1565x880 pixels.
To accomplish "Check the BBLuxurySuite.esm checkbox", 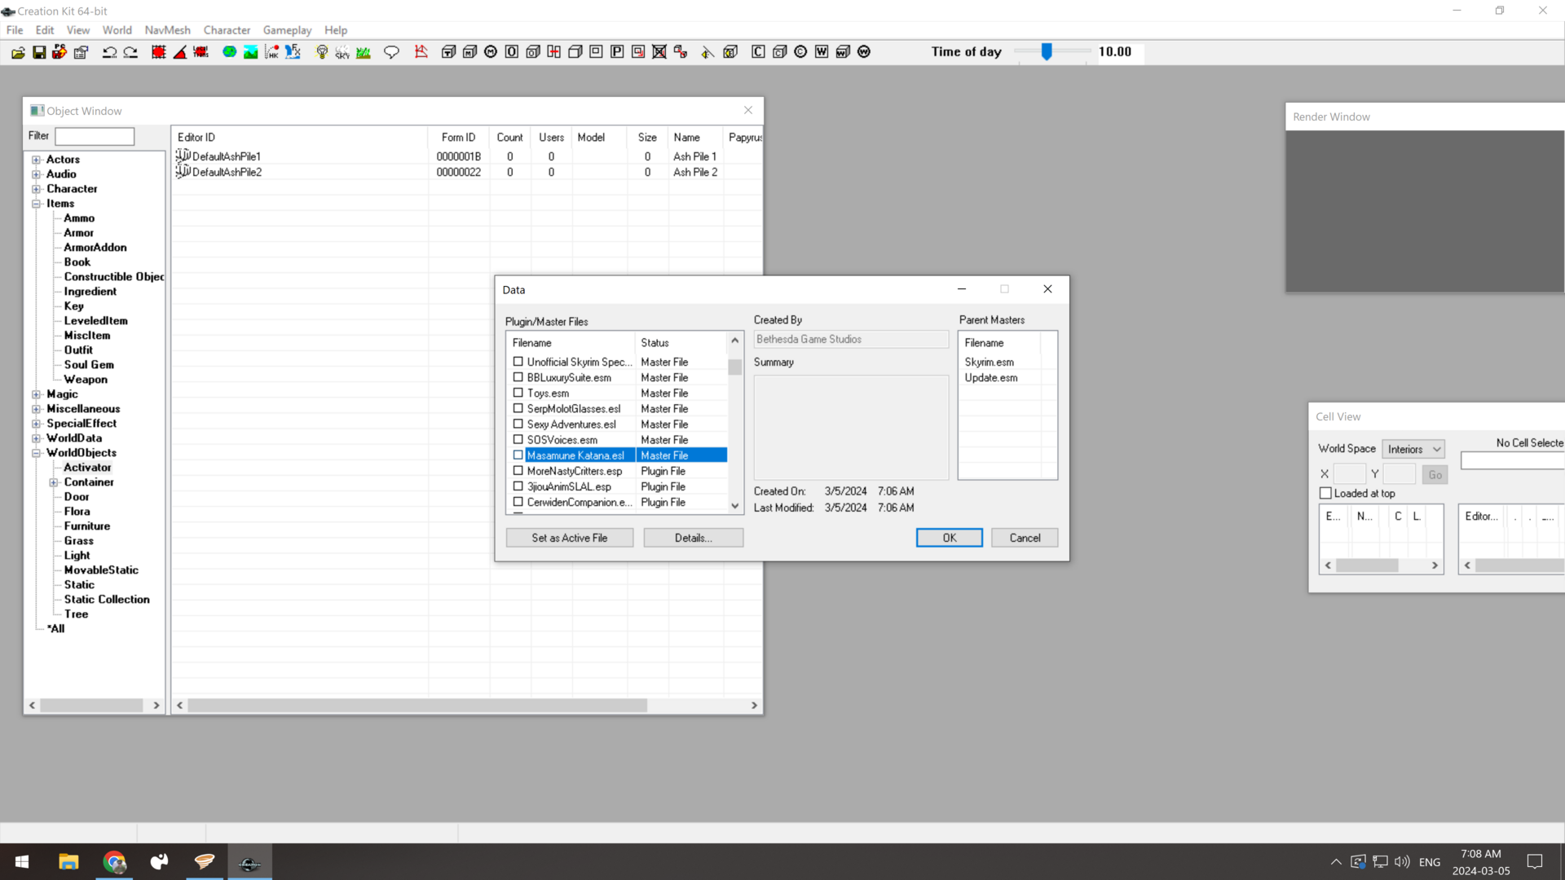I will (518, 377).
